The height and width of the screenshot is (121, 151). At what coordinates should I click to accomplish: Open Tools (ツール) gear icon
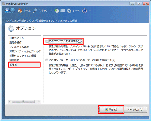69,11
